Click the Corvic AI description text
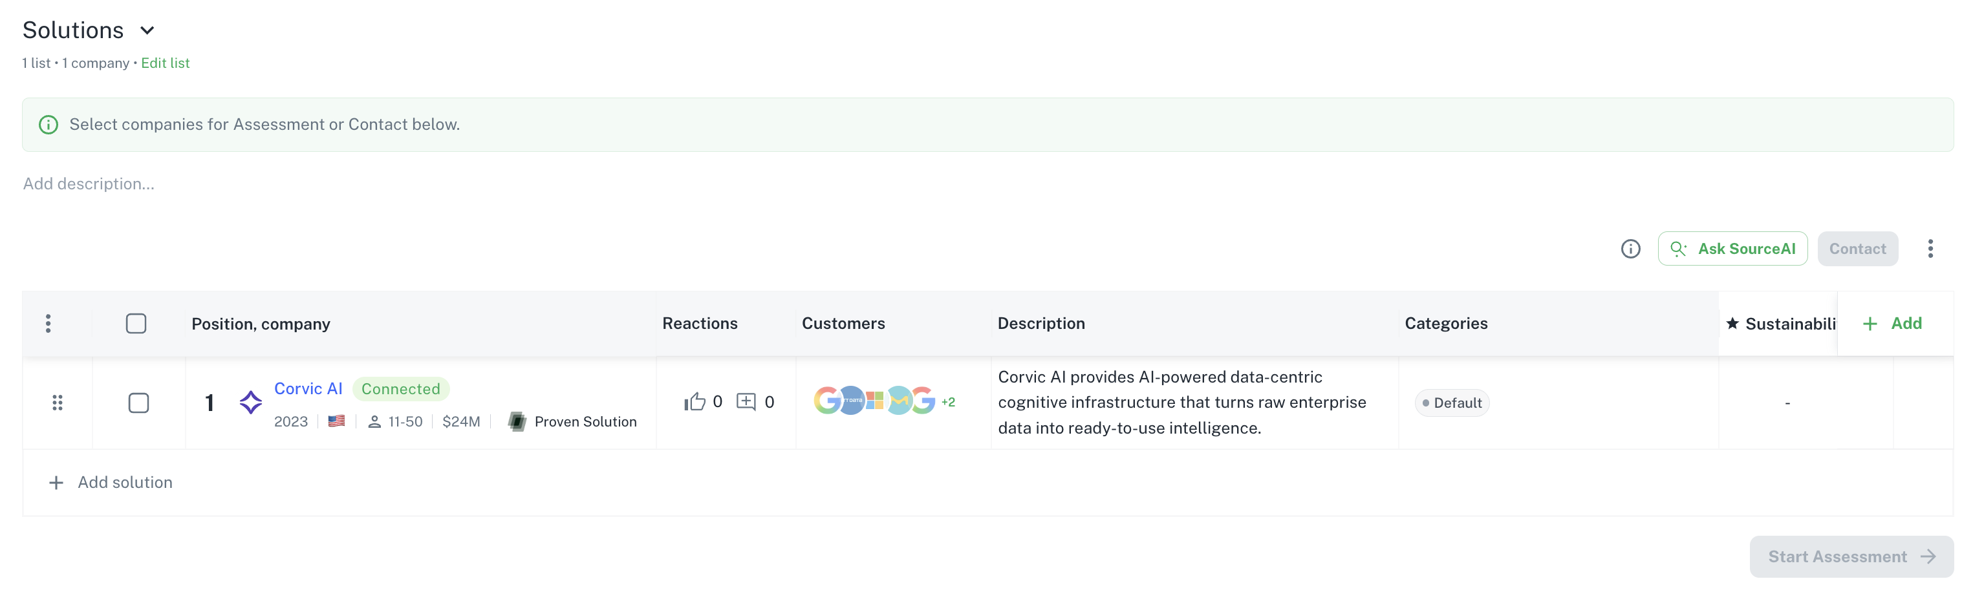 1181,403
